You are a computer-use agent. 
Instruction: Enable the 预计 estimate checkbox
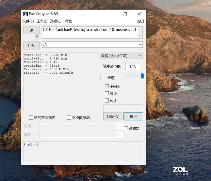click(107, 100)
